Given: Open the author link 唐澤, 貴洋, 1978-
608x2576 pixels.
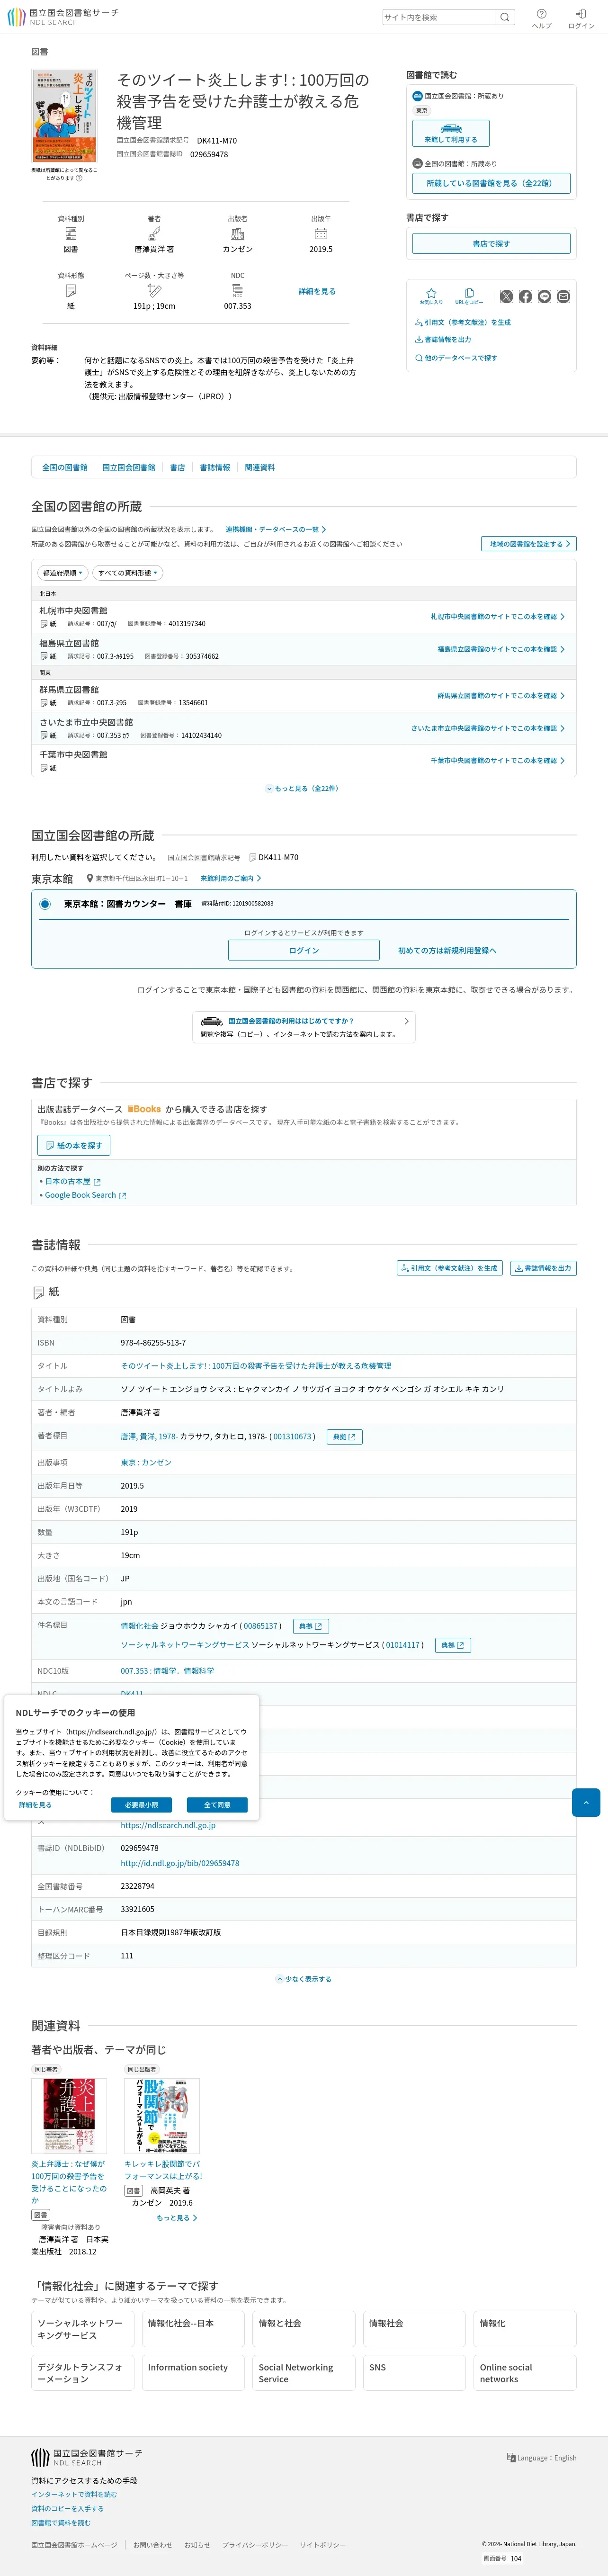Looking at the screenshot, I should (149, 1436).
